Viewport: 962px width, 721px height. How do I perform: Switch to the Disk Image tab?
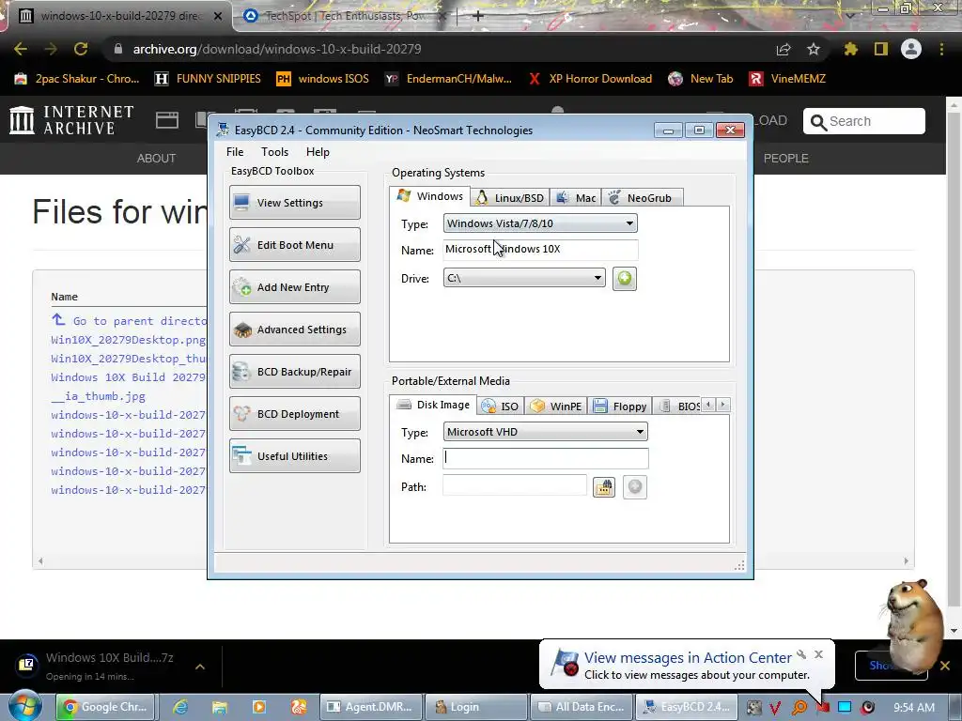[433, 405]
